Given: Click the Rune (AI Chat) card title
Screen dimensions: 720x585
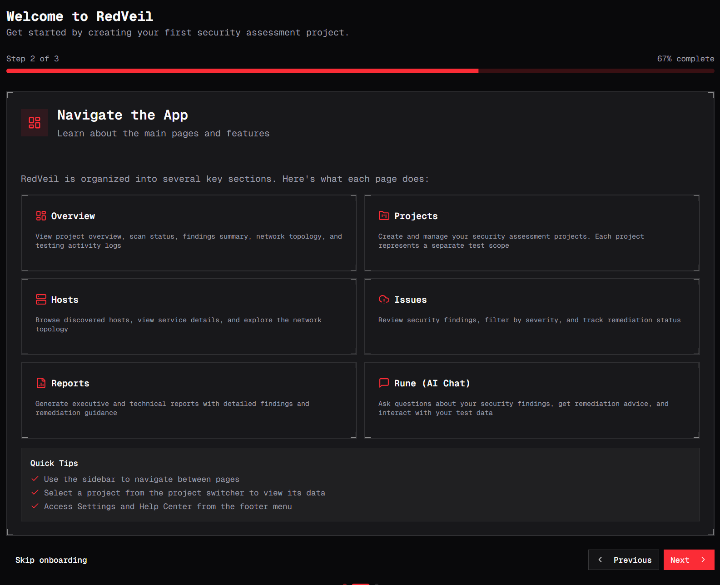Looking at the screenshot, I should pyautogui.click(x=432, y=384).
